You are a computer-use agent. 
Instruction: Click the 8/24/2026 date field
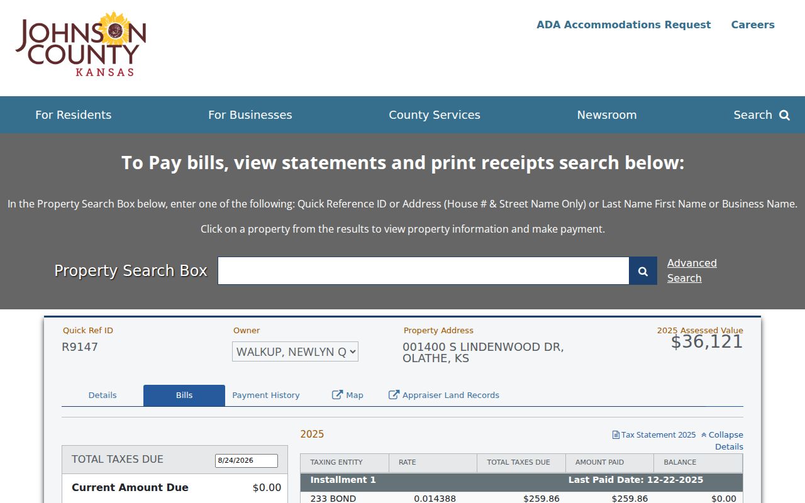[247, 460]
